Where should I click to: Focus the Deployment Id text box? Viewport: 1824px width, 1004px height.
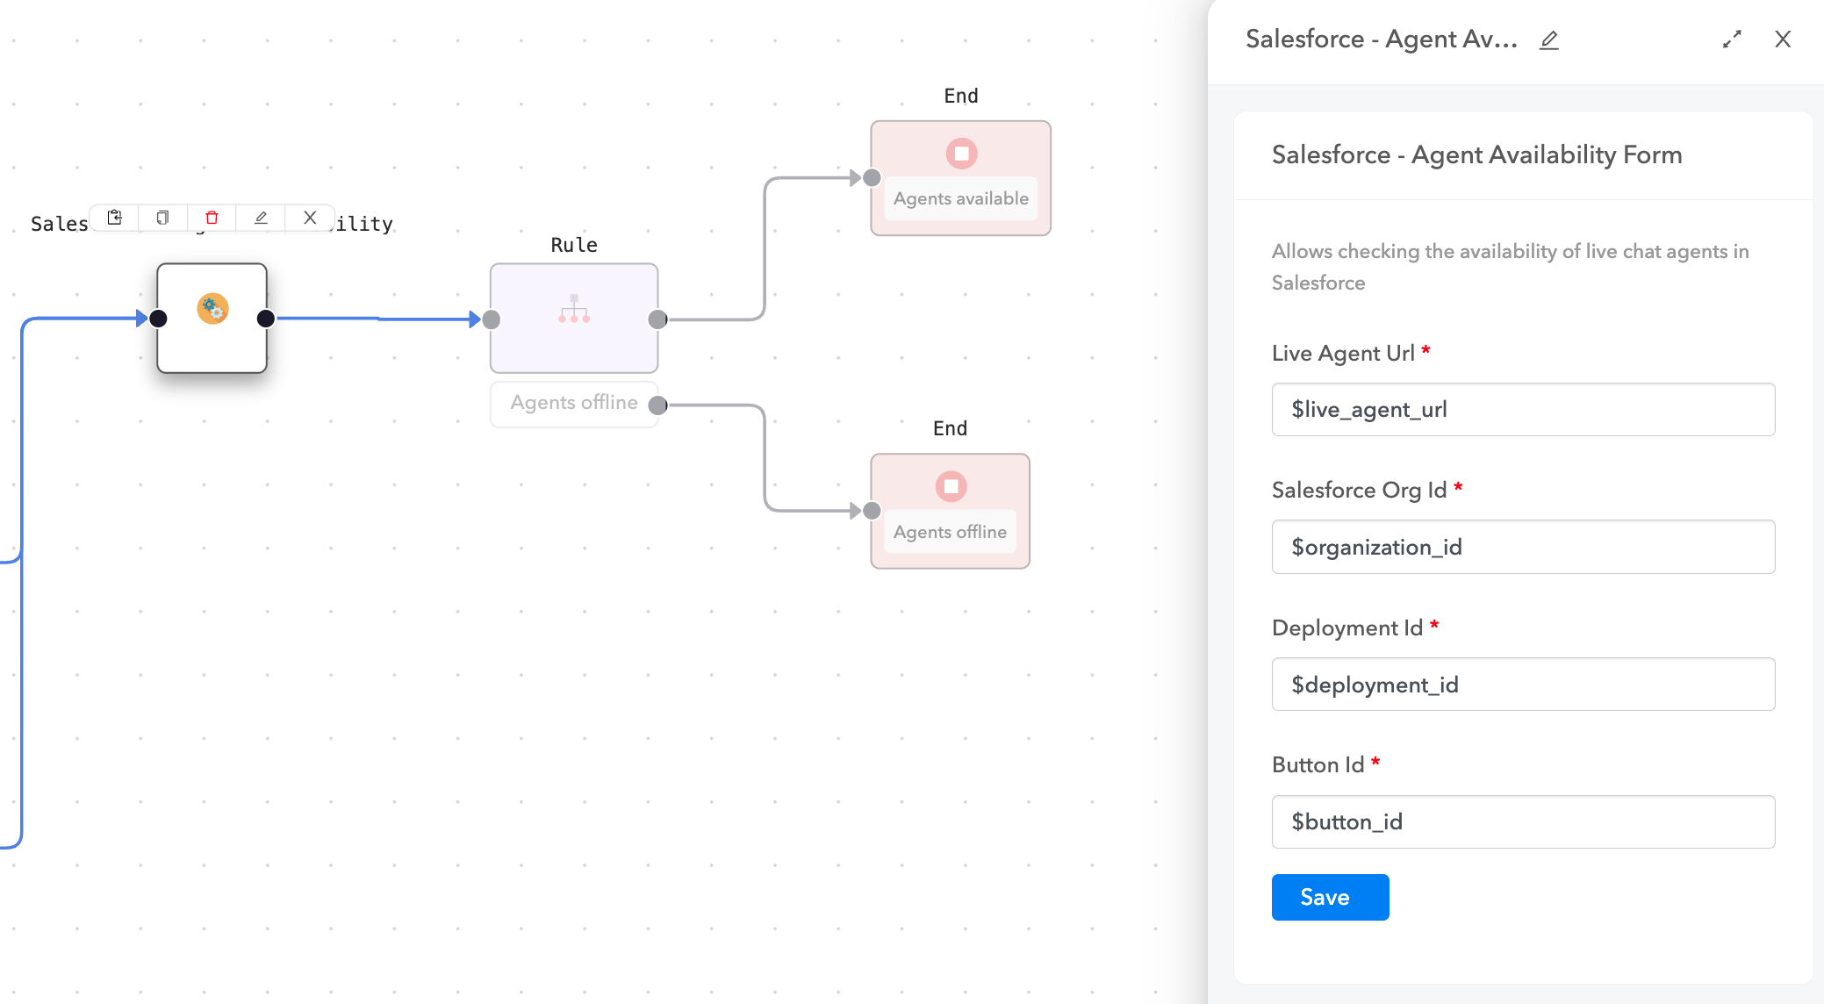pyautogui.click(x=1523, y=685)
